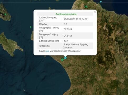Click the latitude value 37.6314
128x95 pixels.
tap(68, 29)
